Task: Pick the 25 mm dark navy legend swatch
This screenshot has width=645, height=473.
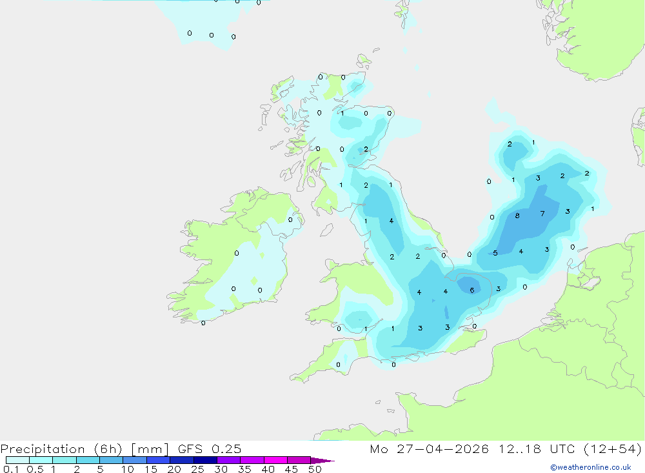Action: pos(205,460)
